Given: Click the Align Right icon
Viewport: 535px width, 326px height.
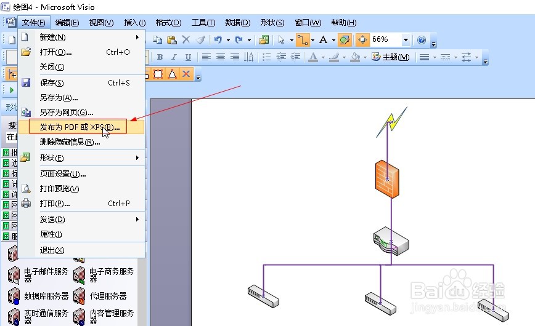Looking at the screenshot, I should click(x=234, y=57).
